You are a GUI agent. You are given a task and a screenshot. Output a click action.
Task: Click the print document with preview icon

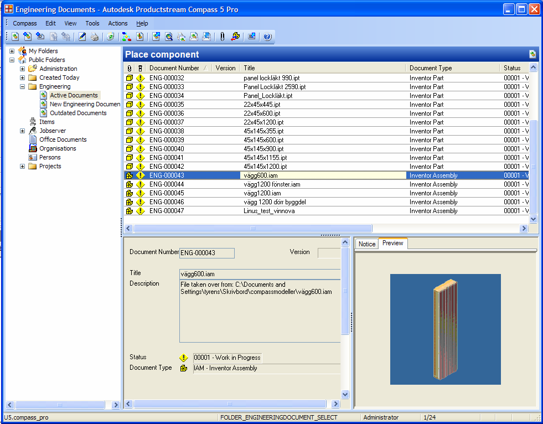tap(181, 37)
